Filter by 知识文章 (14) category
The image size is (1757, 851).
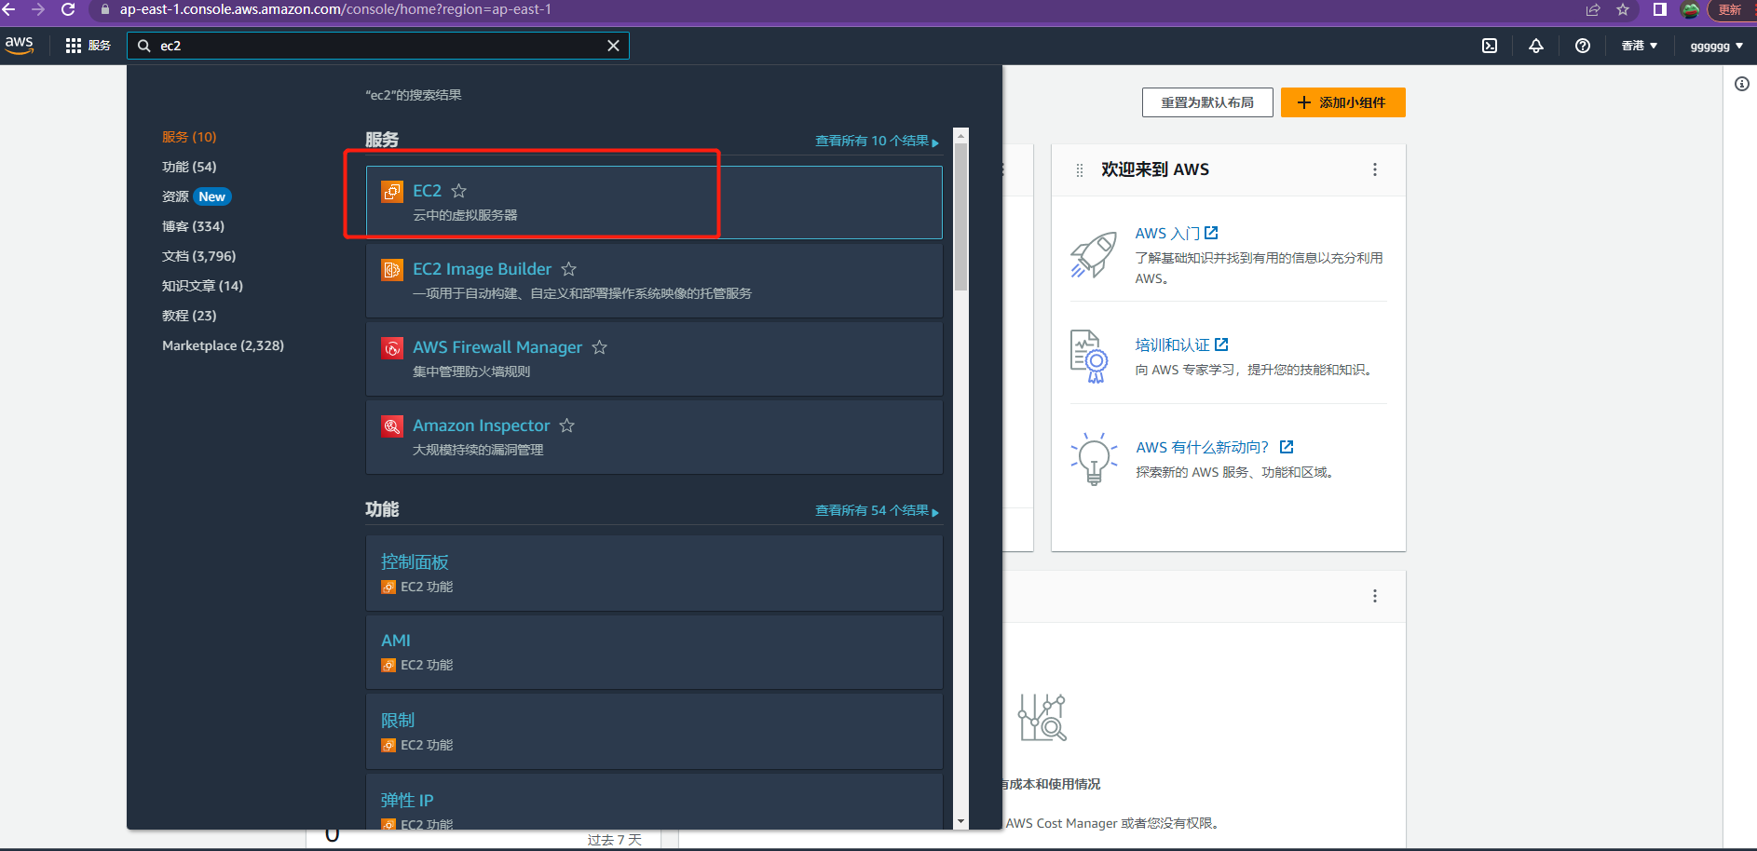[x=202, y=286]
